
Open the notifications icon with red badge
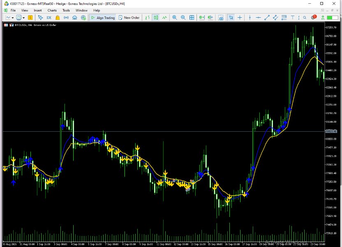click(314, 17)
